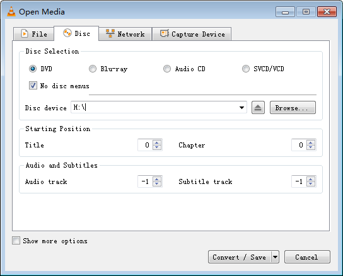Select the Blu-ray disc option
The image size is (343, 276).
pyautogui.click(x=93, y=69)
